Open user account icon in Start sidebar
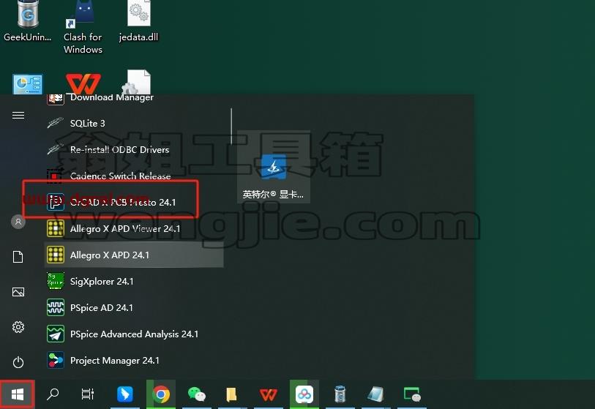This screenshot has height=409, width=595. (x=18, y=221)
